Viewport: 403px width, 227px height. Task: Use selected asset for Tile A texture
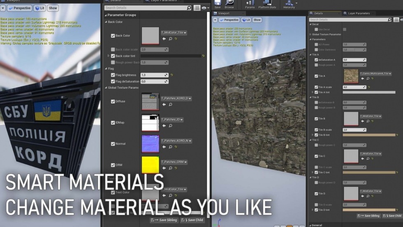click(x=363, y=79)
